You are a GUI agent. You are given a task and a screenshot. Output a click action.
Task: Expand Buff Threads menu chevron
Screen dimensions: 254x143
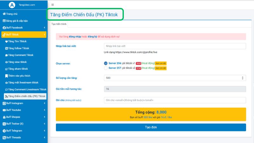tap(44, 138)
